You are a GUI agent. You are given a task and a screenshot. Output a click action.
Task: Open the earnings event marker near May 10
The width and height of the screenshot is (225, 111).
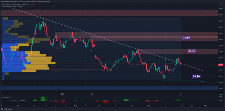pyautogui.click(x=92, y=94)
